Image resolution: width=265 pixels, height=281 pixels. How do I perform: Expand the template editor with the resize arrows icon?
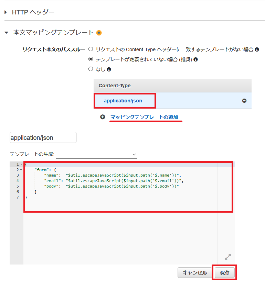pyautogui.click(x=228, y=257)
